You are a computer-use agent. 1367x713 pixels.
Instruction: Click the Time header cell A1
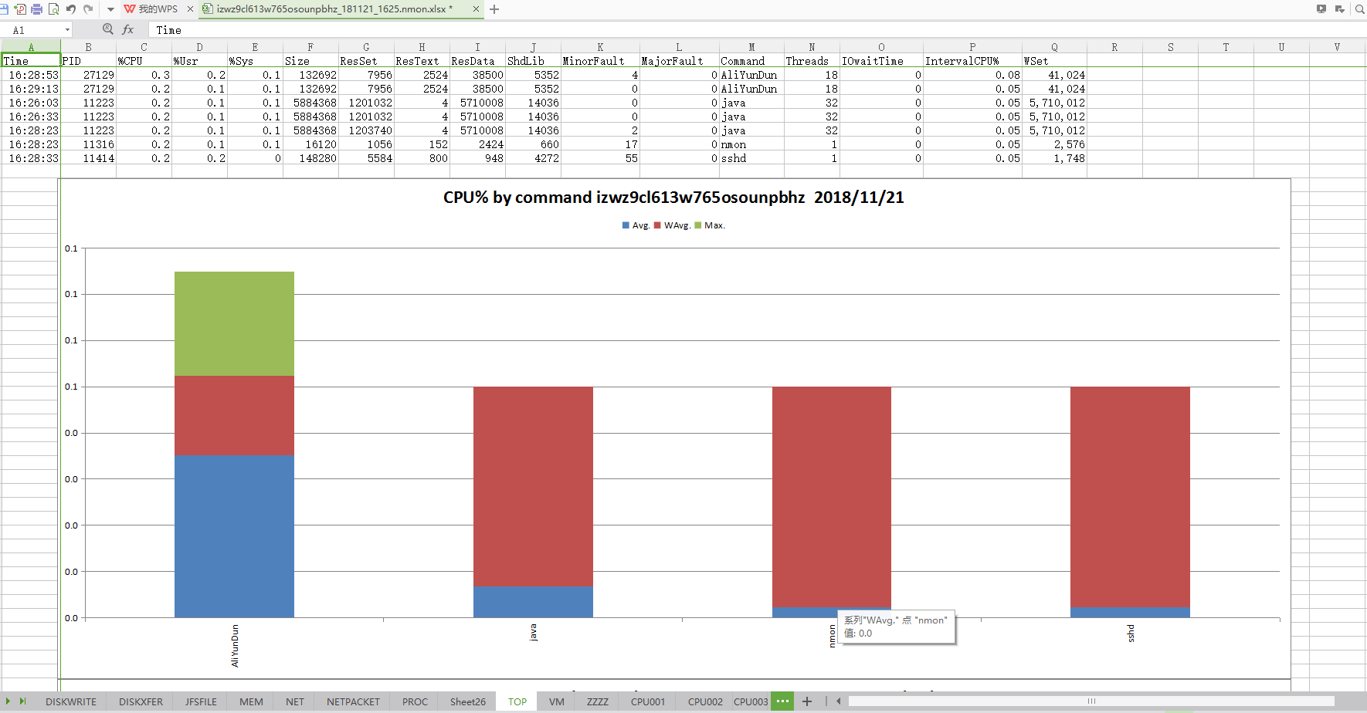31,61
